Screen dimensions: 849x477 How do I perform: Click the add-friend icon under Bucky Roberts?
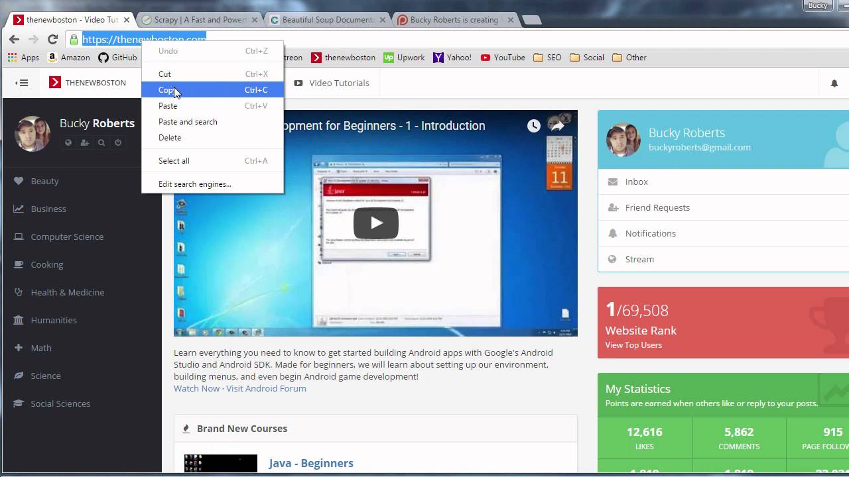pos(85,142)
